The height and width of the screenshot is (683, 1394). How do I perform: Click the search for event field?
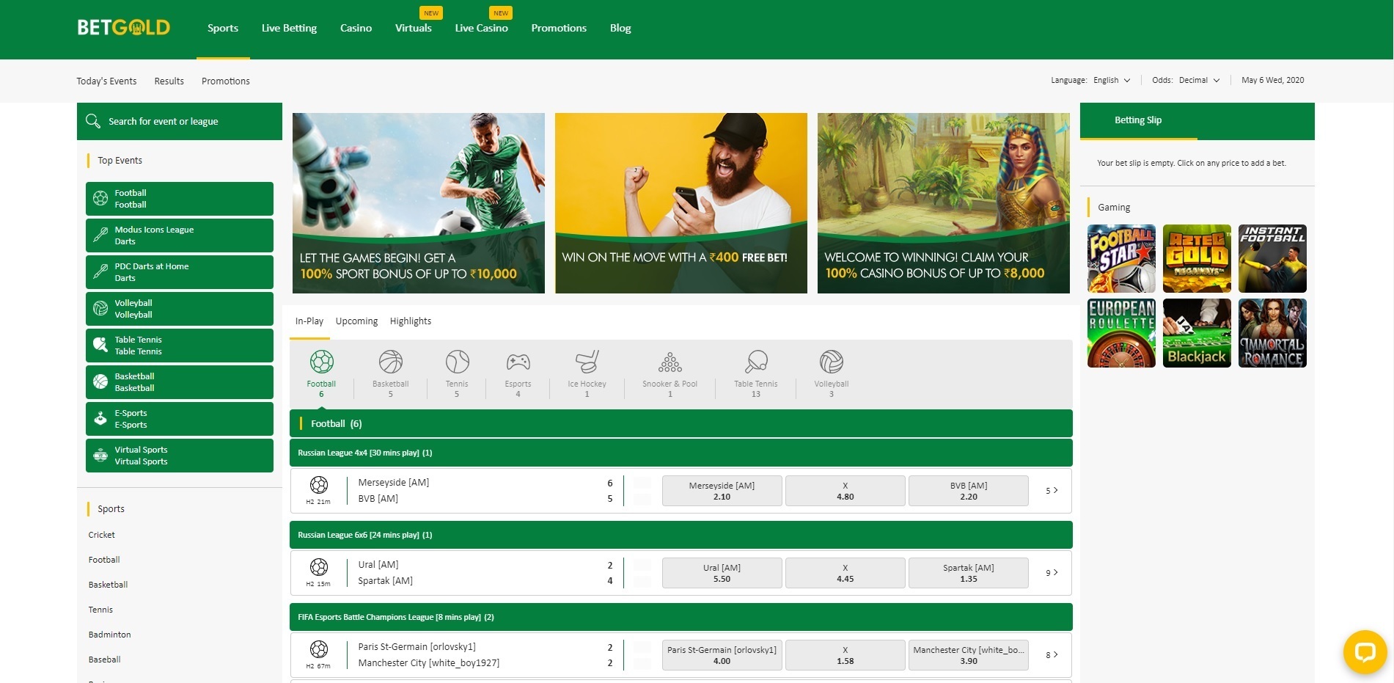tap(183, 122)
